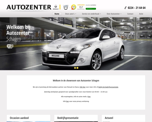
Task: Open the 9,6 review score badge
Action: [x=73, y=7]
